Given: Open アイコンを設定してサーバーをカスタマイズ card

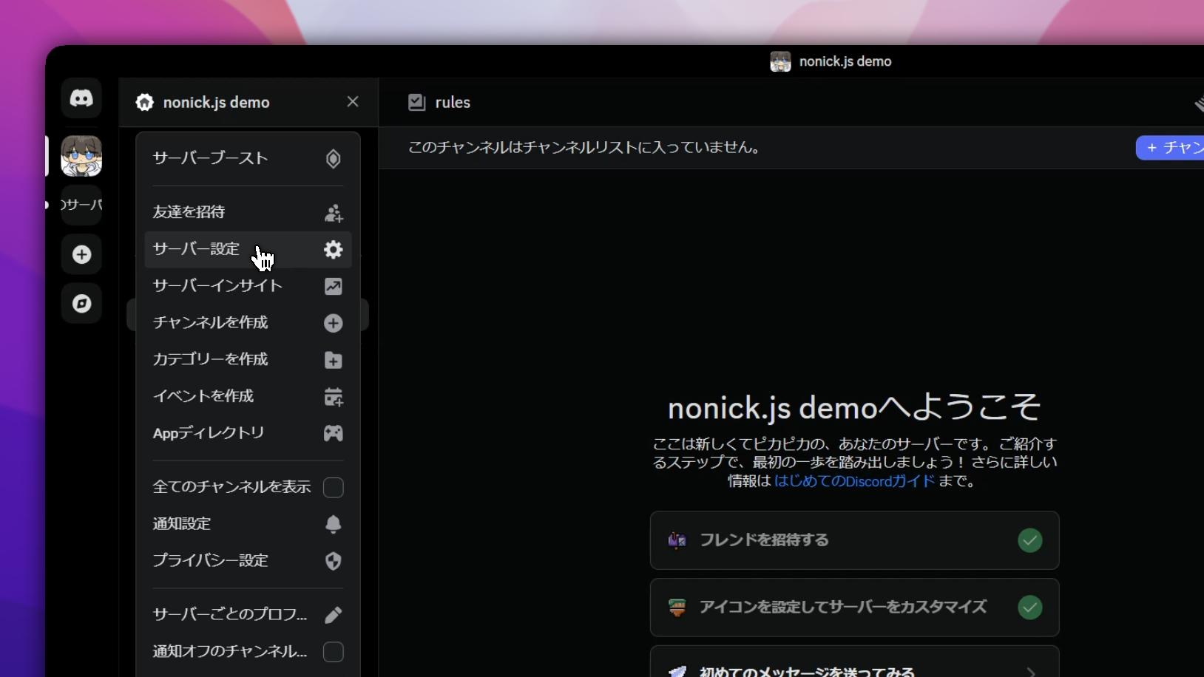Looking at the screenshot, I should [854, 608].
